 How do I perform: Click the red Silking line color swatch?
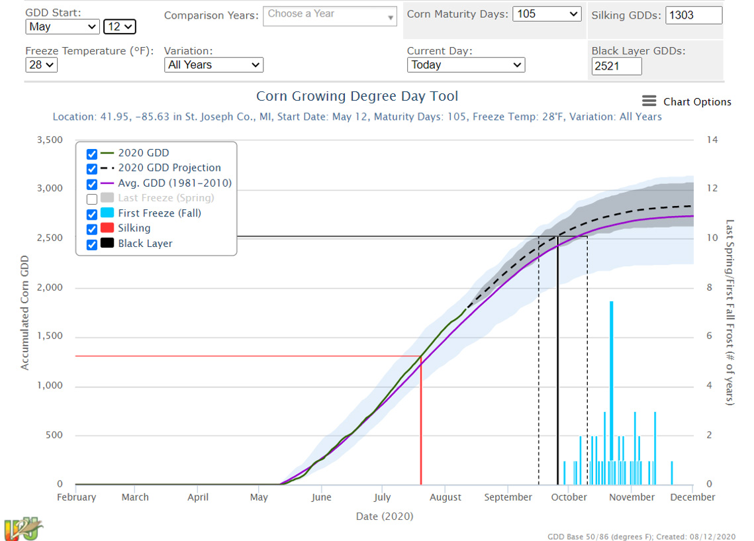click(x=106, y=228)
